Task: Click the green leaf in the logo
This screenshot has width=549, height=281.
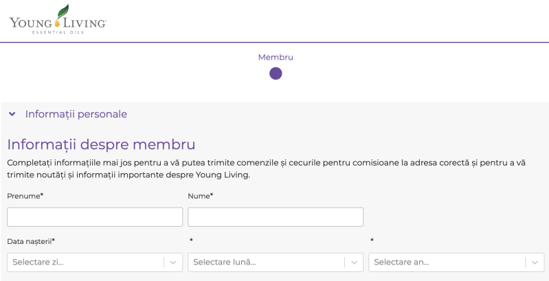Action: pyautogui.click(x=63, y=11)
